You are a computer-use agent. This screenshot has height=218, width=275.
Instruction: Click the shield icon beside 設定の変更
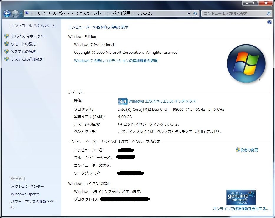[238, 150]
